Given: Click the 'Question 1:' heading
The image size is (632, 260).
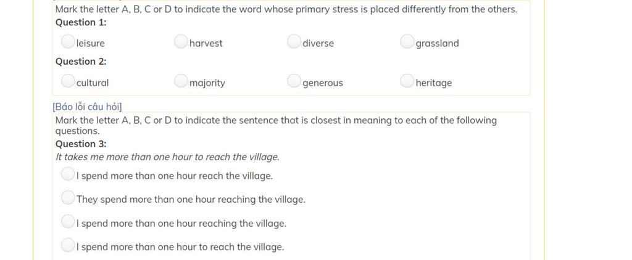Looking at the screenshot, I should point(81,23).
